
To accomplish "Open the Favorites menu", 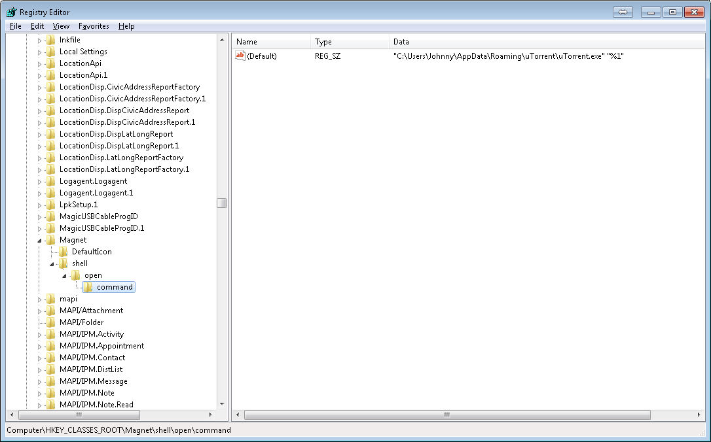I will [94, 26].
